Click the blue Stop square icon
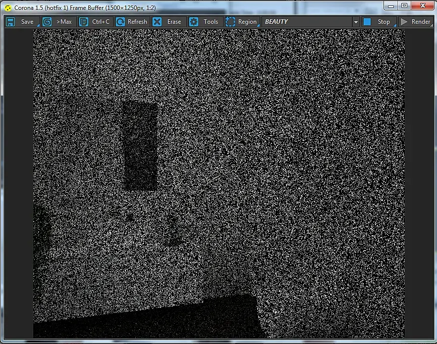Image resolution: width=437 pixels, height=344 pixels. tap(367, 22)
